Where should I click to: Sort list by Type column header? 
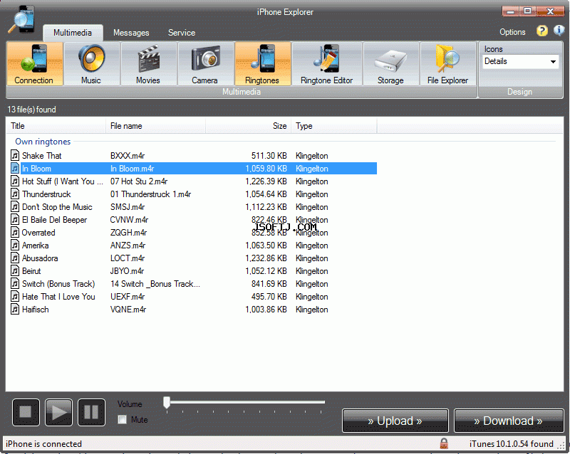(333, 126)
